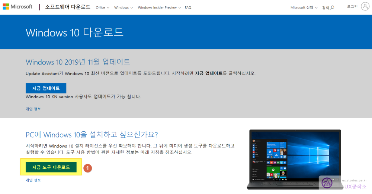The image size is (372, 194).
Task: Click the Microsoft logo
Action: [x=19, y=7]
